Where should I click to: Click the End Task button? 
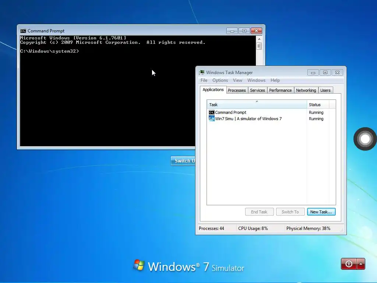[x=259, y=212]
